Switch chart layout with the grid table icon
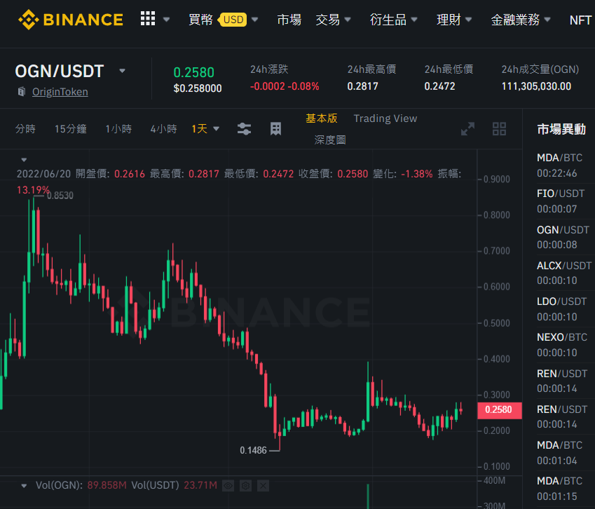The image size is (595, 509). click(x=276, y=129)
